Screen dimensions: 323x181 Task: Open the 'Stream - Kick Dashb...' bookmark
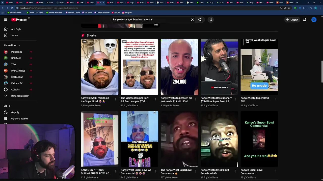click(x=35, y=12)
